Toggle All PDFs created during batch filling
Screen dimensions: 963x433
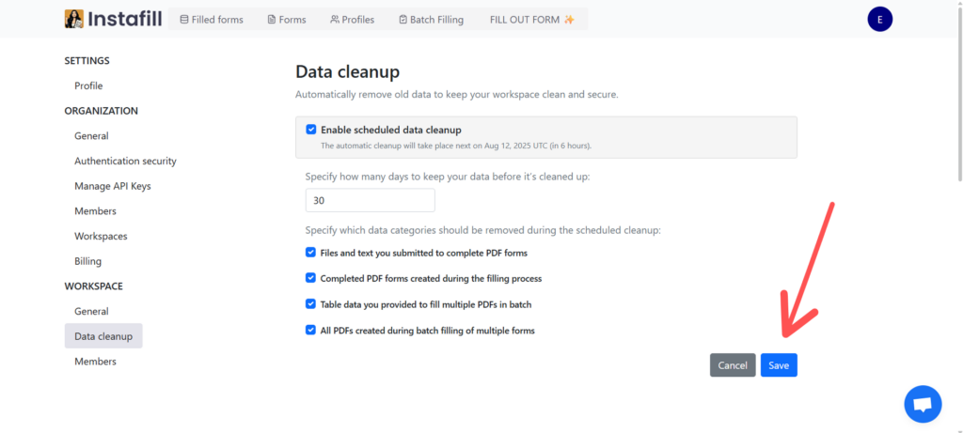[310, 330]
